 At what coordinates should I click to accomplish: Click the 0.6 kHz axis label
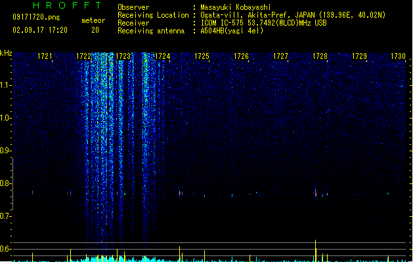(5, 249)
